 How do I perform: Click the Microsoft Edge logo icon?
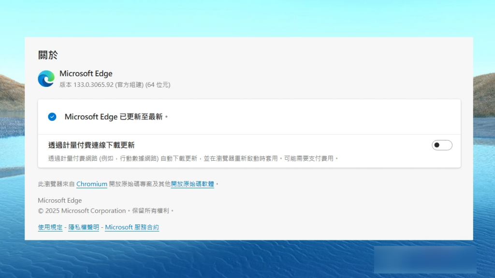pos(46,79)
